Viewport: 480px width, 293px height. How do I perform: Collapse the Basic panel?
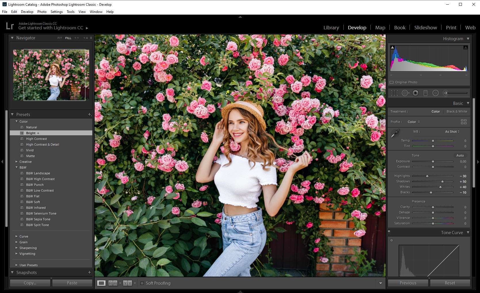[x=468, y=103]
